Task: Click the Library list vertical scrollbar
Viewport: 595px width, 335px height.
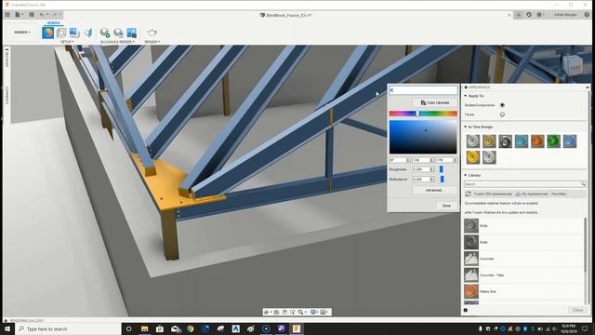Action: pyautogui.click(x=585, y=245)
